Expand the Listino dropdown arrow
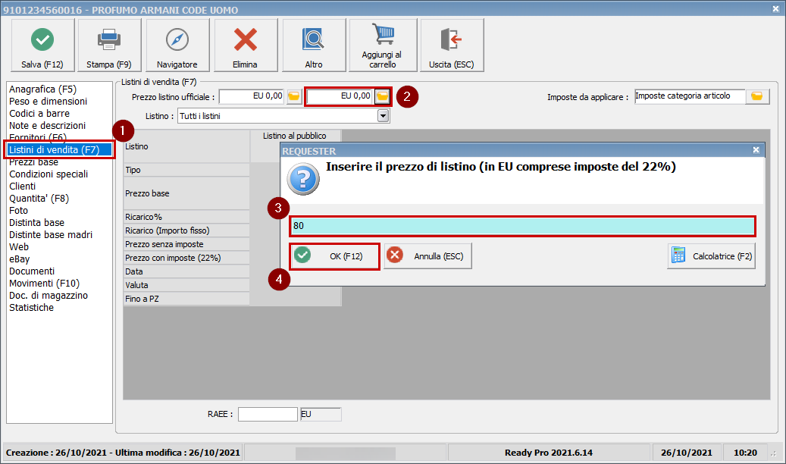The height and width of the screenshot is (464, 786). (x=383, y=116)
